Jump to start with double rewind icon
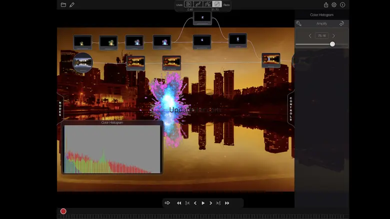Viewport: 390px width, 219px height. point(179,203)
